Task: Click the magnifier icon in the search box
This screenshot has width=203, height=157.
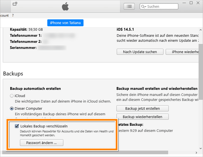Action: pos(144,6)
